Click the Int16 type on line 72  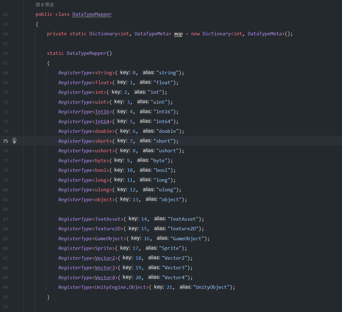102,112
